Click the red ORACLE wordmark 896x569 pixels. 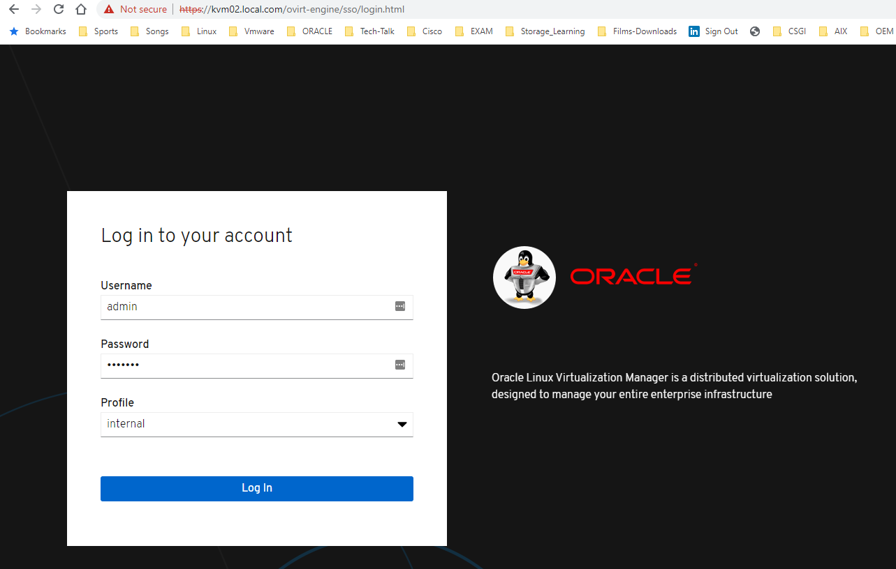pyautogui.click(x=633, y=275)
